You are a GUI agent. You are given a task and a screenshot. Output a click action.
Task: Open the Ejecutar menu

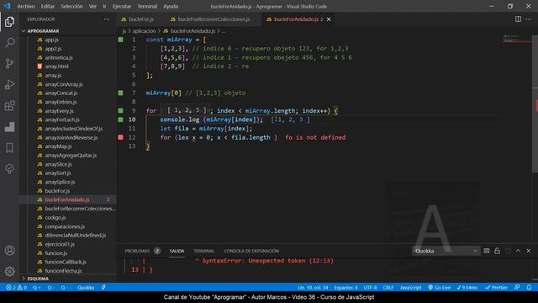122,6
